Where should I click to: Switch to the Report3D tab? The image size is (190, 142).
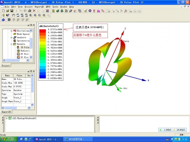(x=6, y=112)
